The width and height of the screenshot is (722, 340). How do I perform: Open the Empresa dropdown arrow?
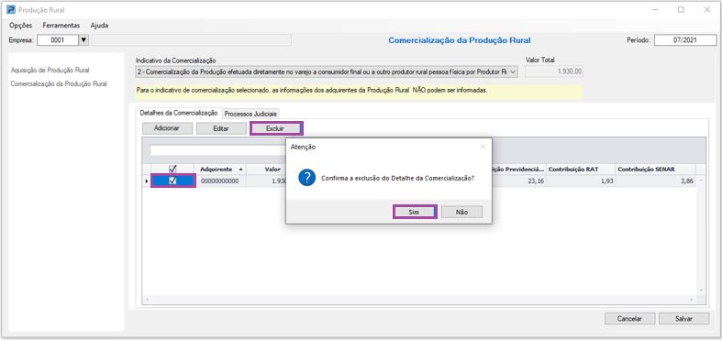83,40
